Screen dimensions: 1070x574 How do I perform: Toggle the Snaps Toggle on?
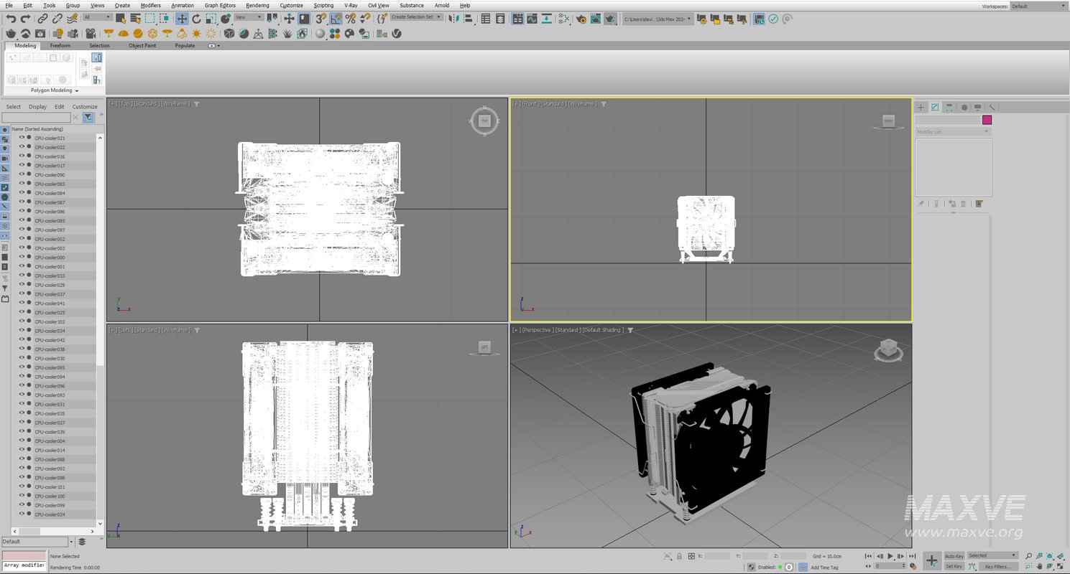(320, 19)
